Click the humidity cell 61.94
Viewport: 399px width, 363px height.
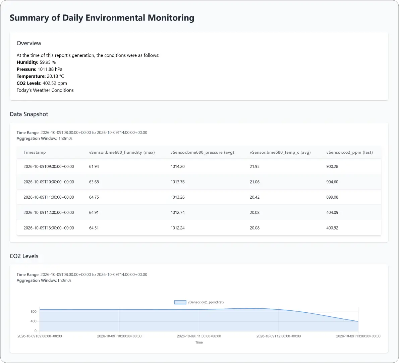[x=94, y=167]
